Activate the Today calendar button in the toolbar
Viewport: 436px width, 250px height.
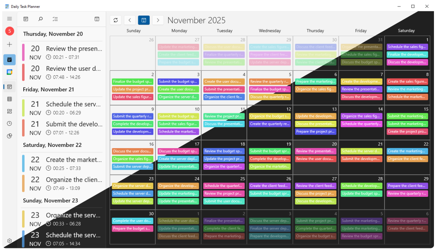coord(144,20)
